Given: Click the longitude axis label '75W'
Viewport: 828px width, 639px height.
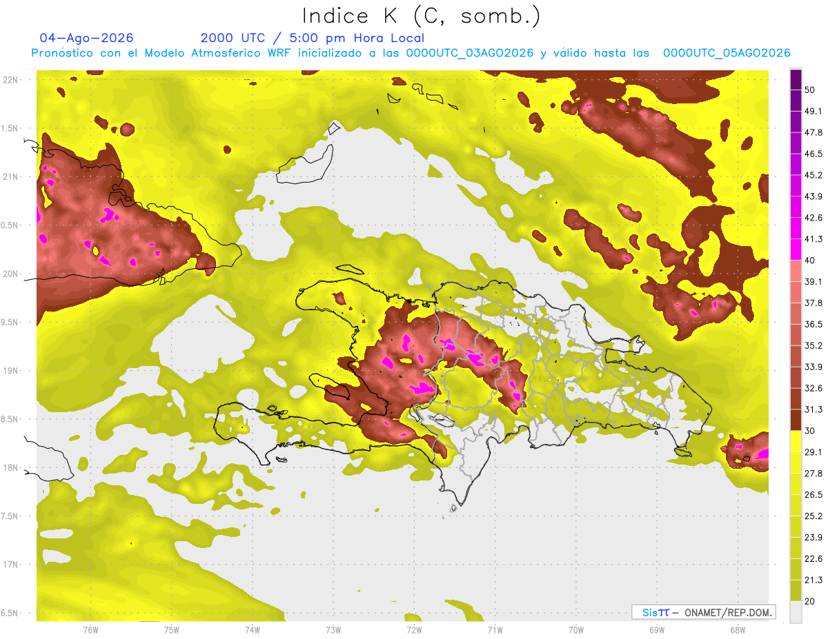Looking at the screenshot, I should pos(171,629).
